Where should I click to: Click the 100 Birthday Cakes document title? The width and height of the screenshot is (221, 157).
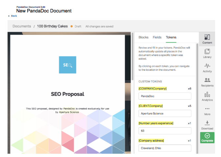52,26
